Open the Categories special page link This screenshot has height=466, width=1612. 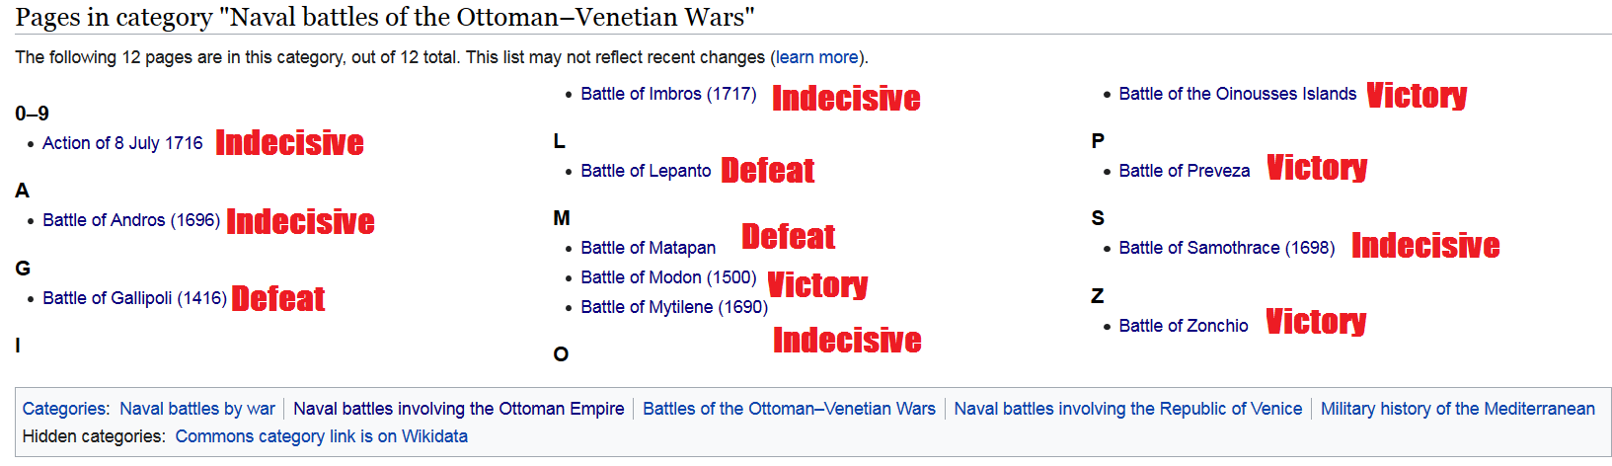[x=64, y=409]
